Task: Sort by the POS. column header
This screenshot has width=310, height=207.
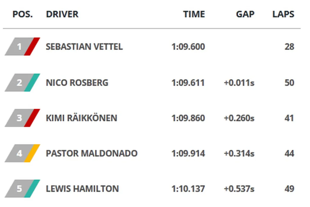Action: coord(22,14)
